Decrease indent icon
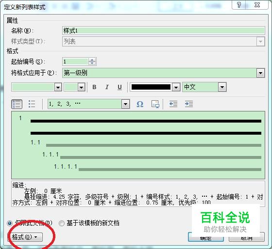The image size is (272, 249). tap(173, 104)
